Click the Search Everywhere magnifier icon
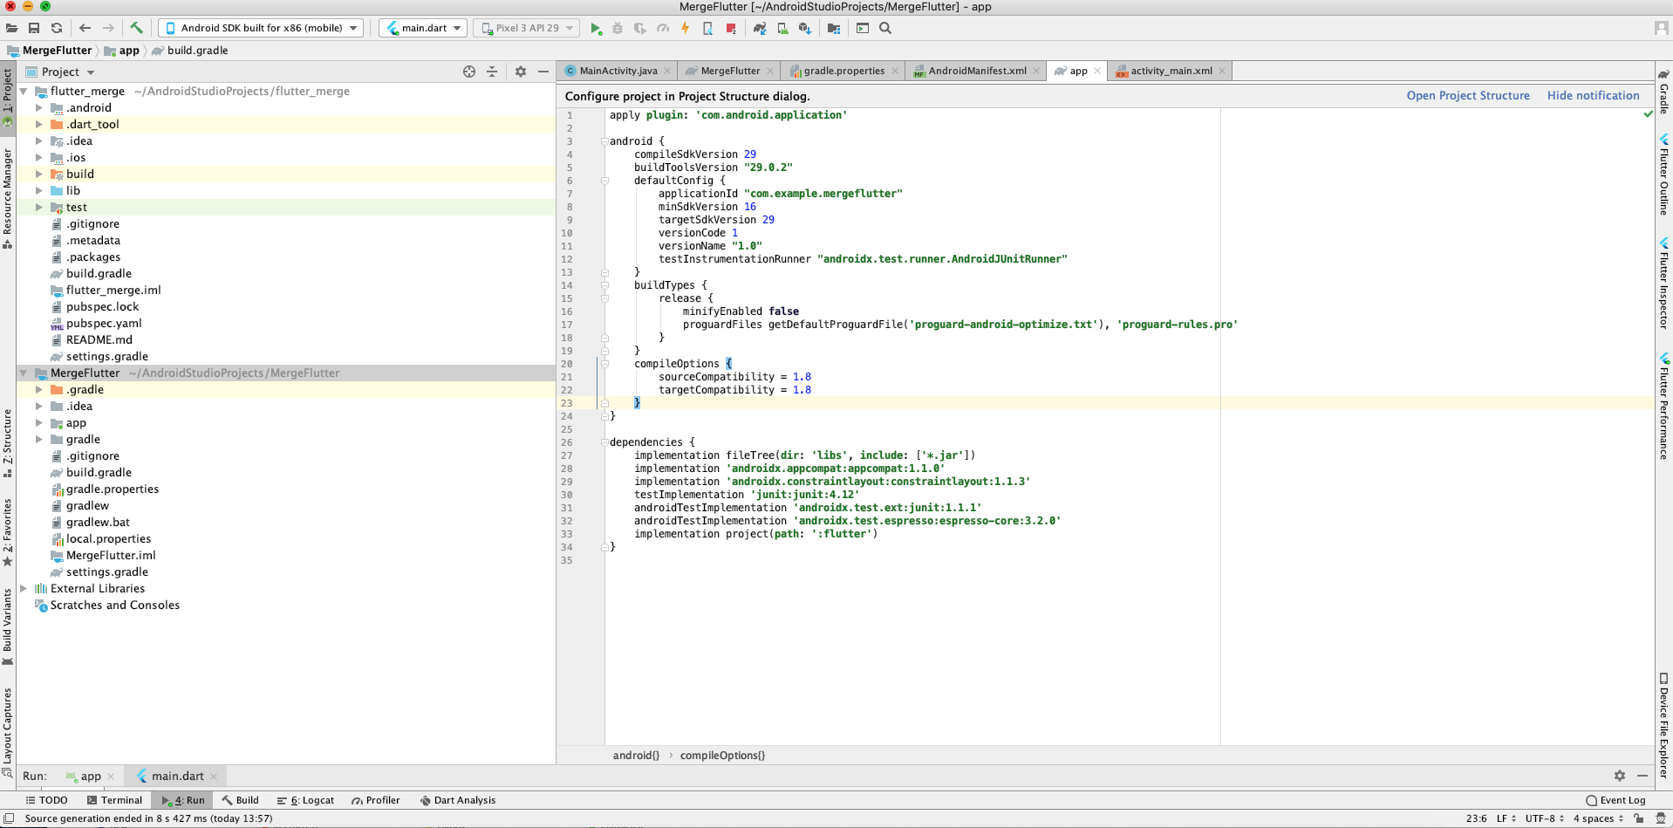This screenshot has width=1673, height=828. (885, 28)
